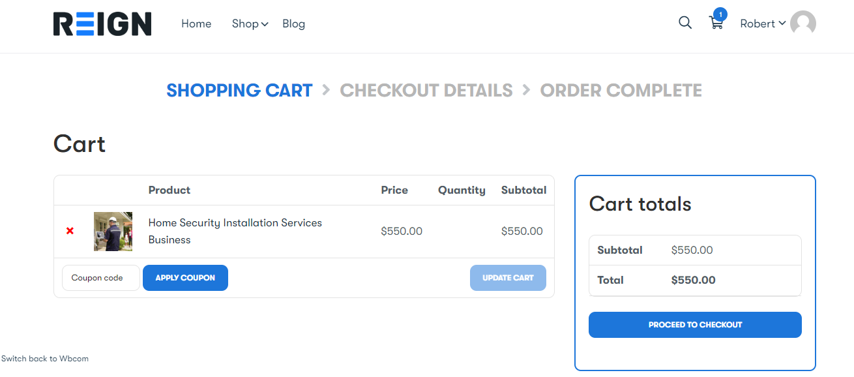854x377 pixels.
Task: Click the Update Cart button
Action: point(508,278)
